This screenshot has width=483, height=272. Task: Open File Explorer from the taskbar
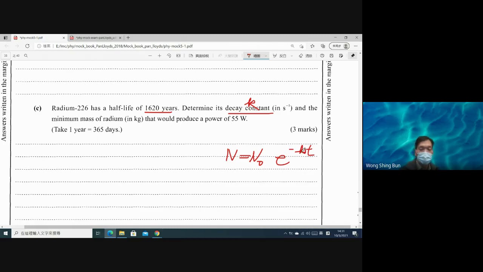click(x=122, y=233)
